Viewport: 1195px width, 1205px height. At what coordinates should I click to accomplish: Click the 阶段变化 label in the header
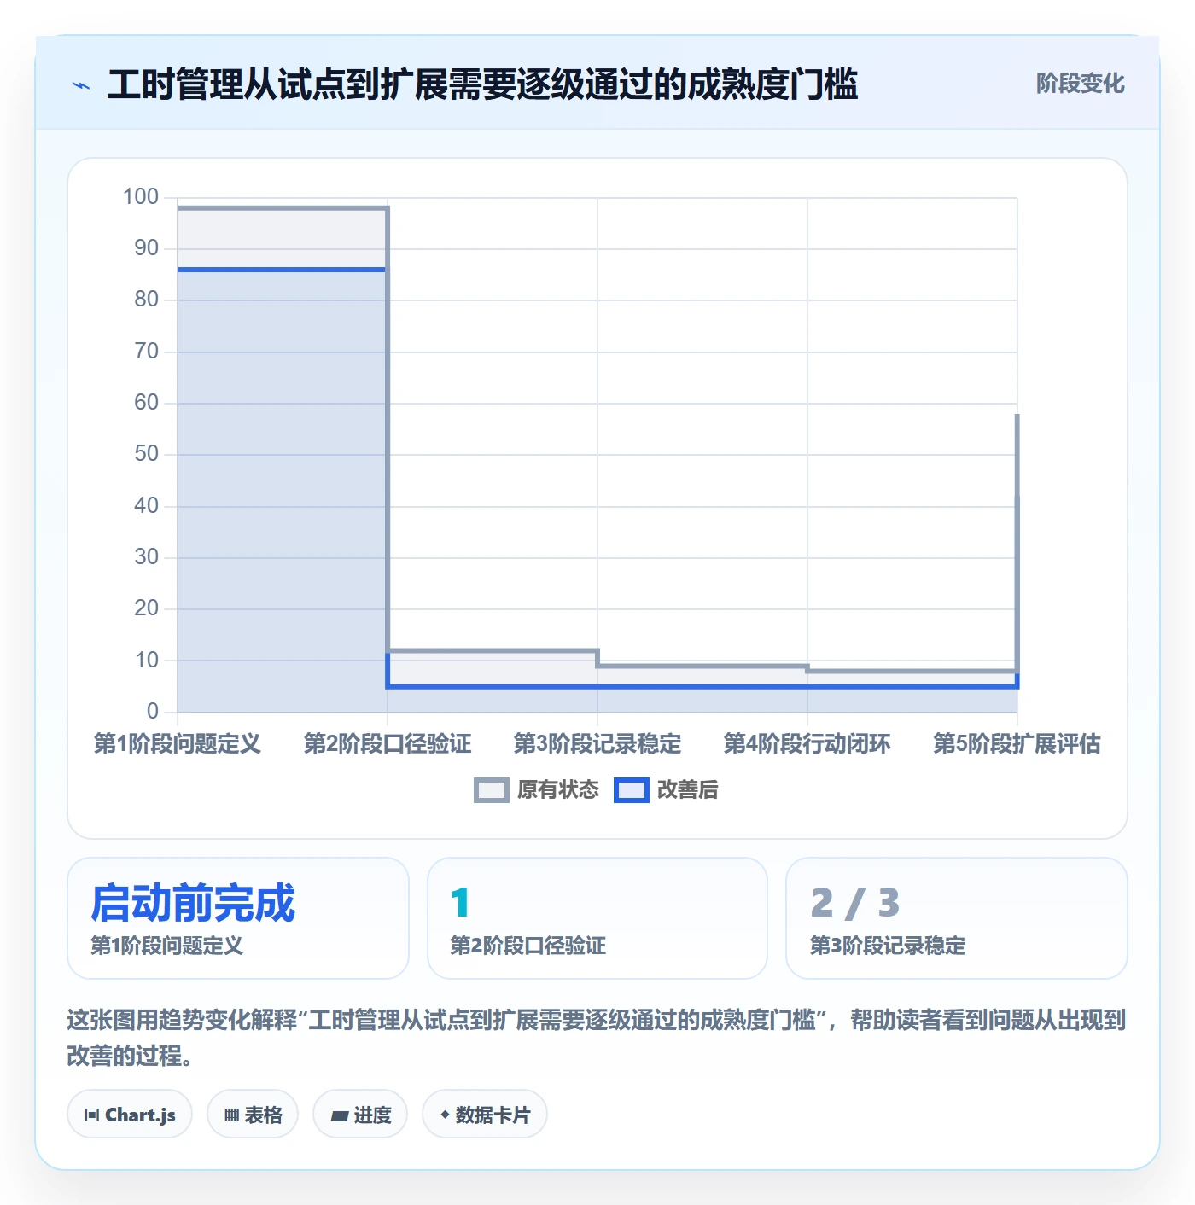(1080, 84)
